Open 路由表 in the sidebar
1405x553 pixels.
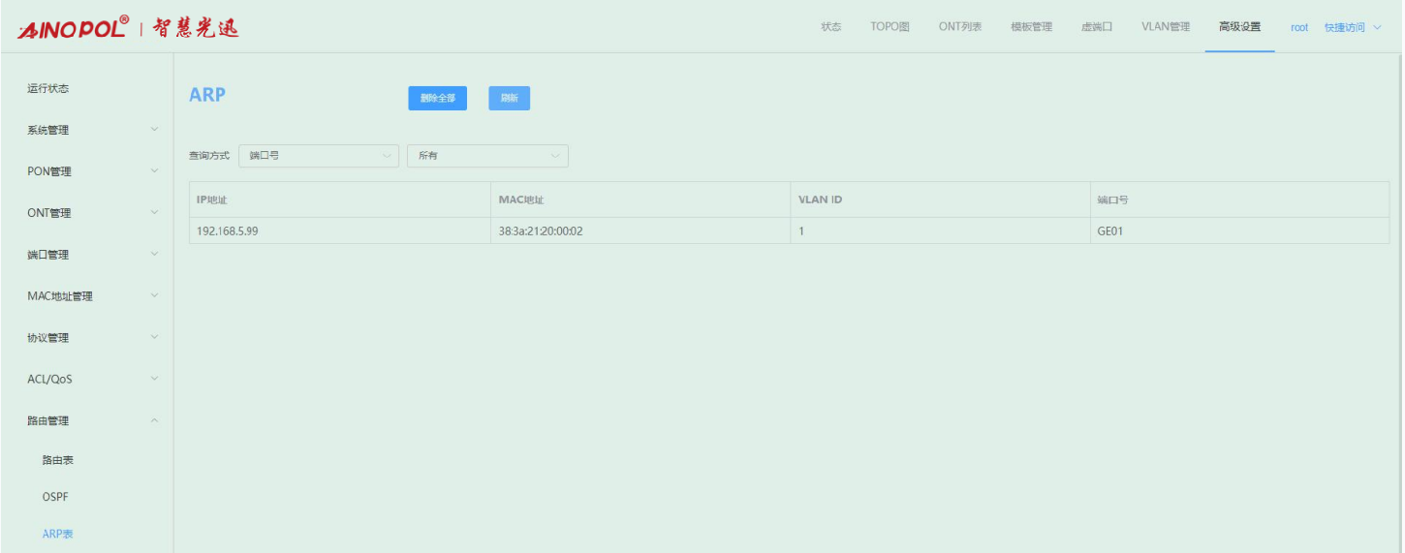[58, 460]
